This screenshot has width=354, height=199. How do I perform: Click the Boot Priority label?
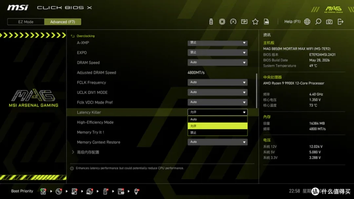(x=22, y=191)
